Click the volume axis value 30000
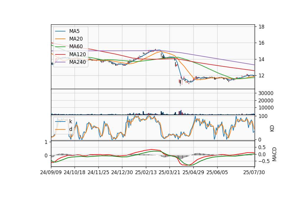The width and height of the screenshot is (283, 203). click(266, 93)
